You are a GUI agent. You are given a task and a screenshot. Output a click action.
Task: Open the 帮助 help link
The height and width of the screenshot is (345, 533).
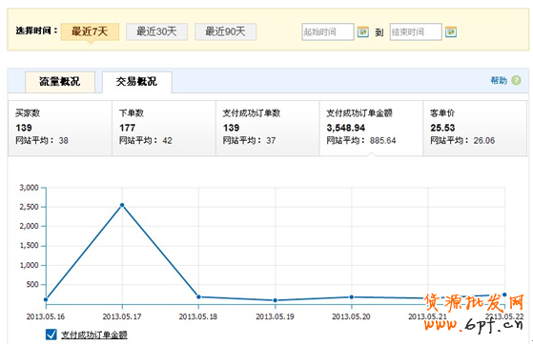499,80
